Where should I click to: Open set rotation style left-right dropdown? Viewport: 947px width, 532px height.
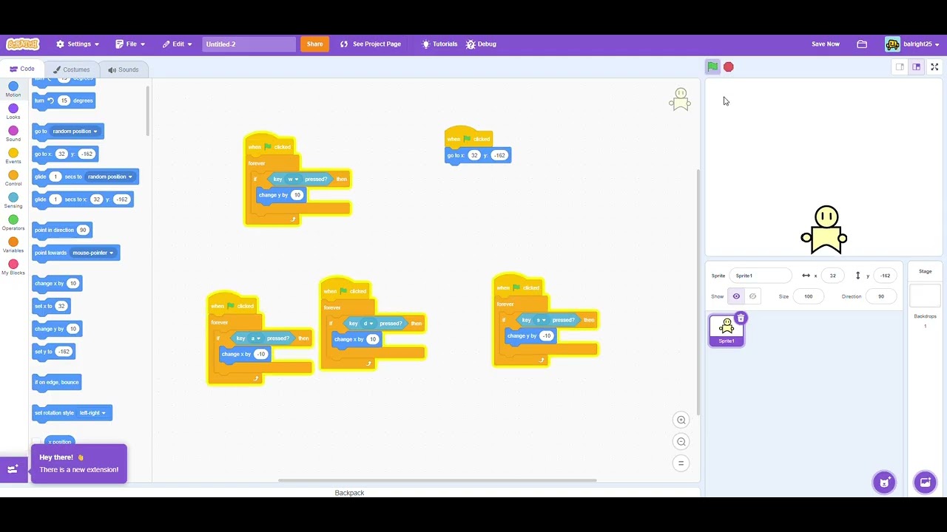93,413
